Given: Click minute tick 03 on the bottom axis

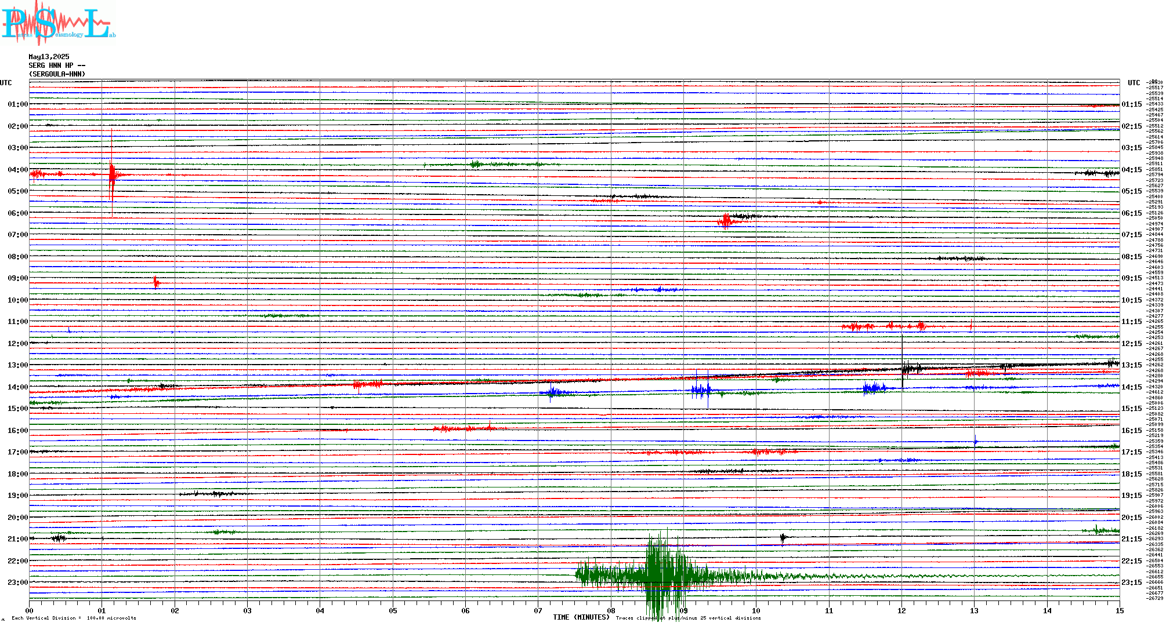Looking at the screenshot, I should (x=248, y=610).
